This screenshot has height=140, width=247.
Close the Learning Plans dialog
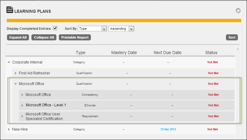238,11
